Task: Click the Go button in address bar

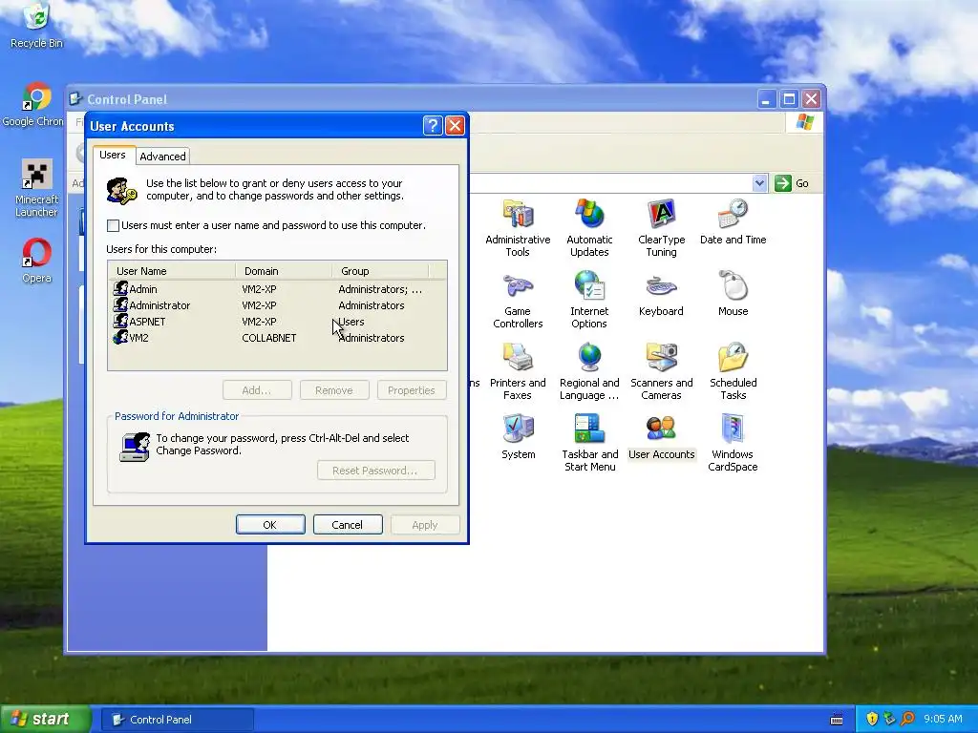Action: [792, 183]
